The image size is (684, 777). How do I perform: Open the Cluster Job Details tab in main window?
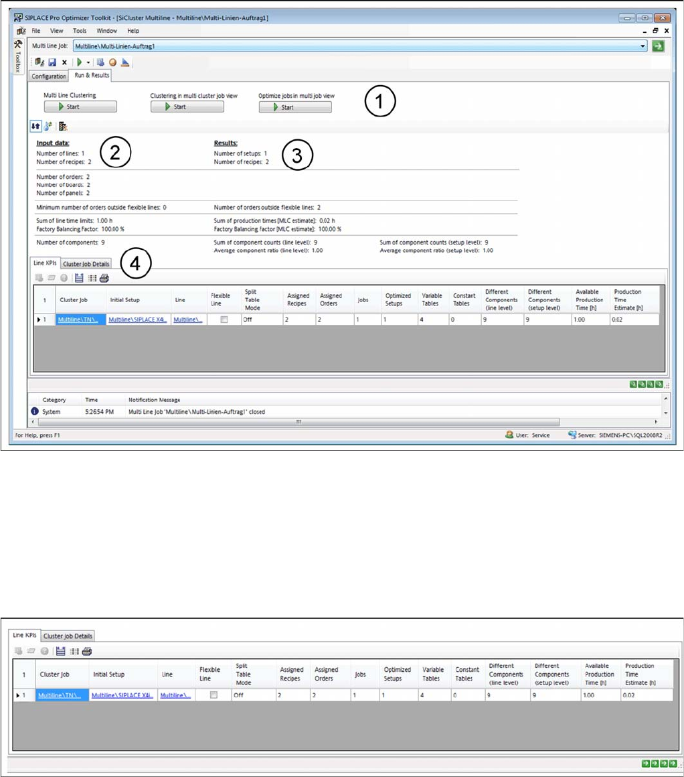pyautogui.click(x=86, y=264)
